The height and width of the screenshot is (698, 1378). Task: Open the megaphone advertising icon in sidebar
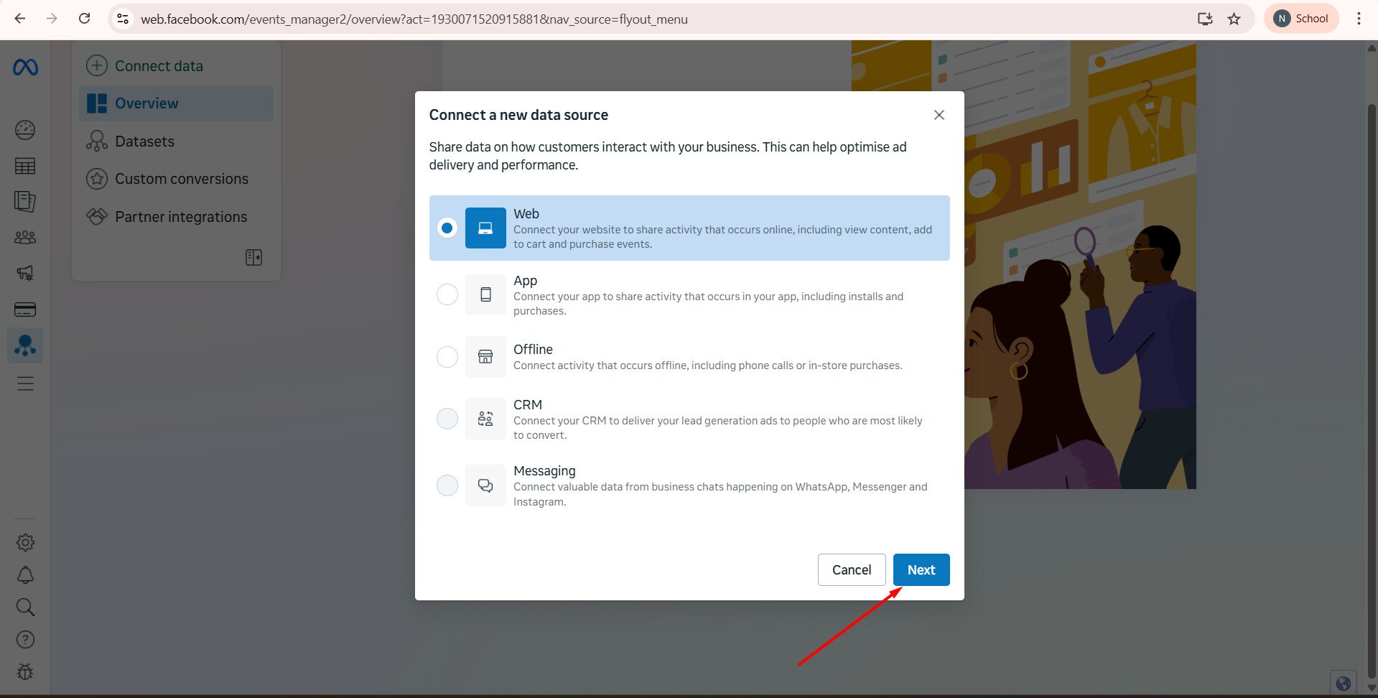25,273
